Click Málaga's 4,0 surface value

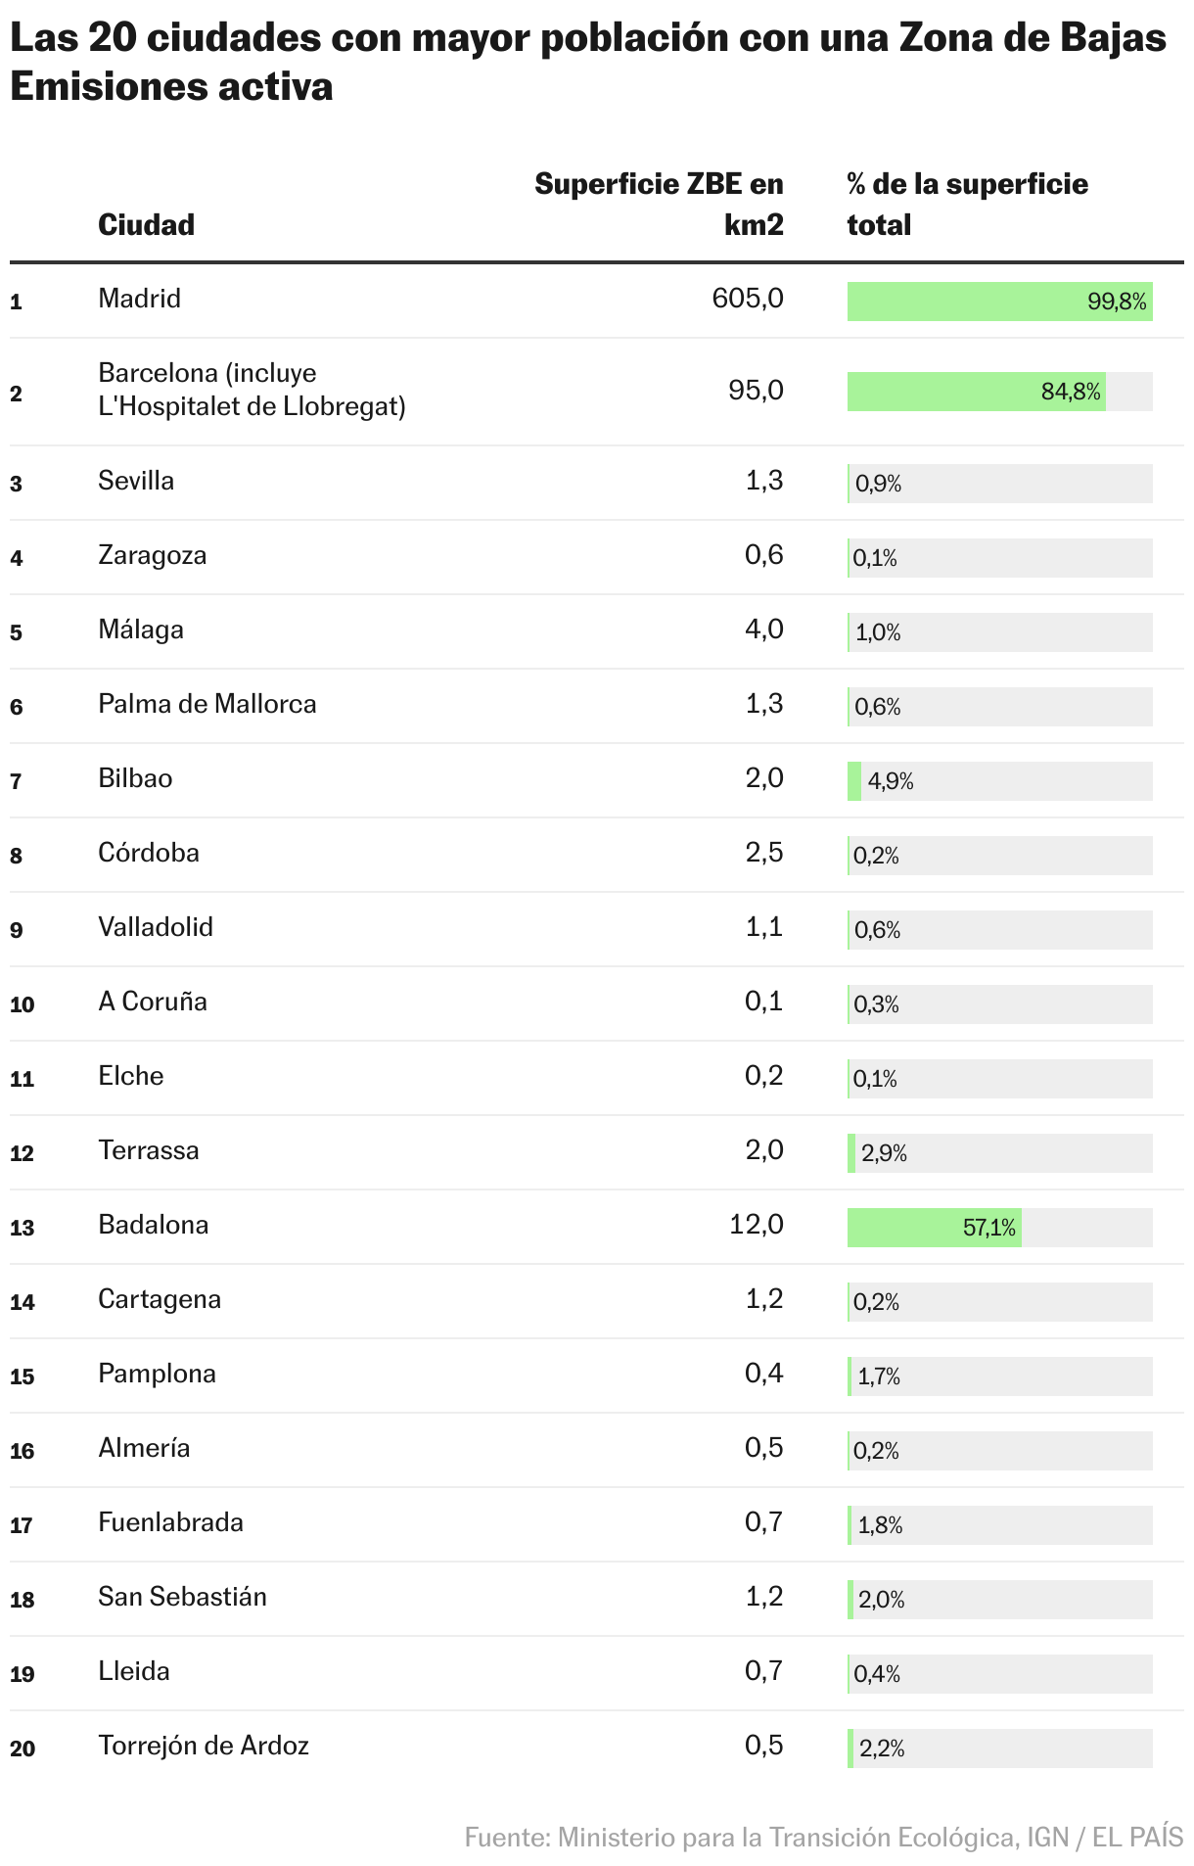763,630
